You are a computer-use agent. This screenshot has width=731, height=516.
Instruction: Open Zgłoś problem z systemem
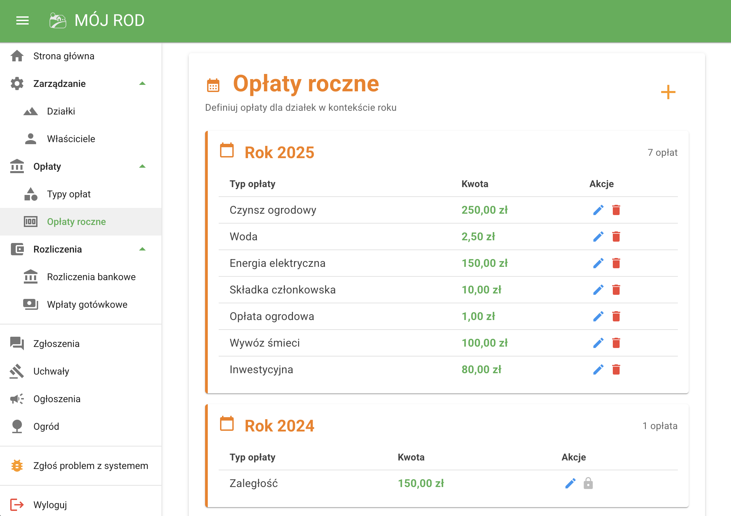pos(91,466)
